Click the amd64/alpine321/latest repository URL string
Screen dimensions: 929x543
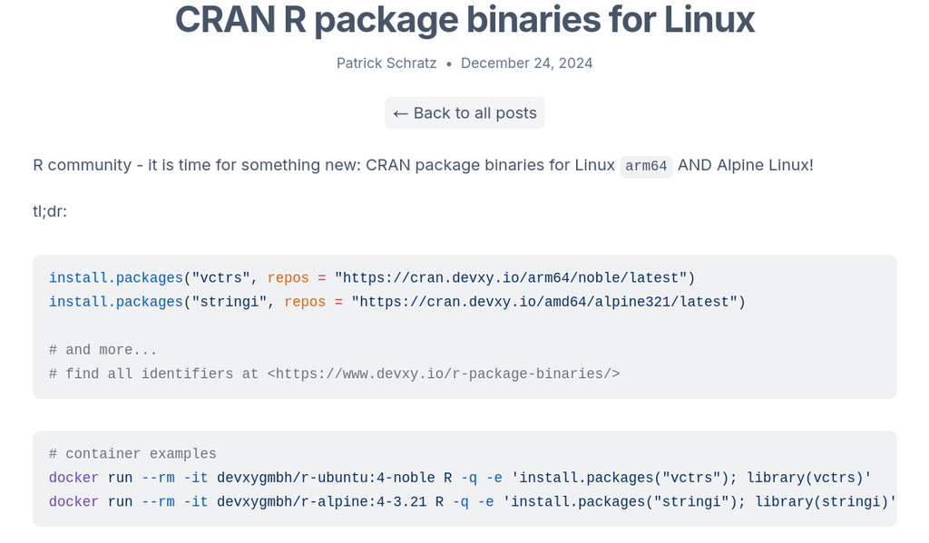544,302
